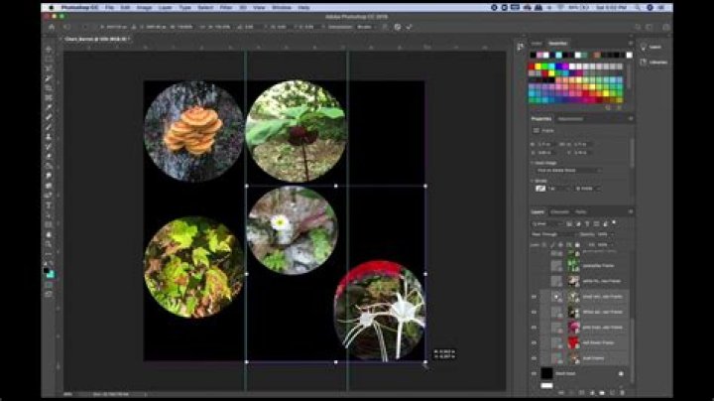Image resolution: width=714 pixels, height=401 pixels.
Task: Switch to the Color tab
Action: (x=536, y=44)
